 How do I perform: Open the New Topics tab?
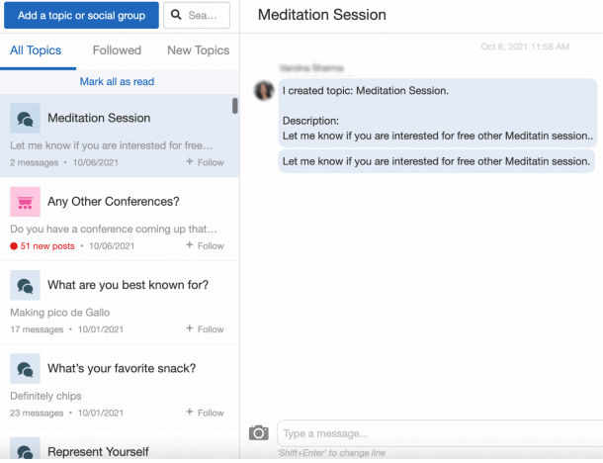198,50
